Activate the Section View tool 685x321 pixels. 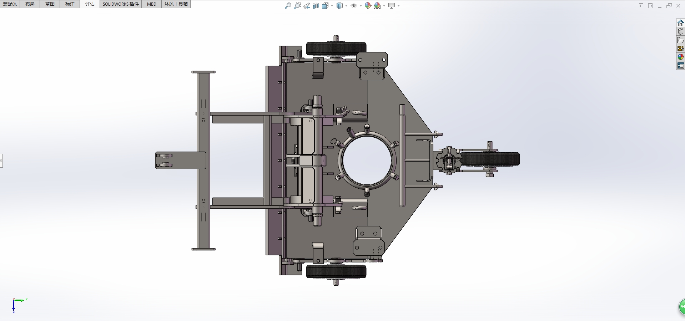pyautogui.click(x=316, y=6)
